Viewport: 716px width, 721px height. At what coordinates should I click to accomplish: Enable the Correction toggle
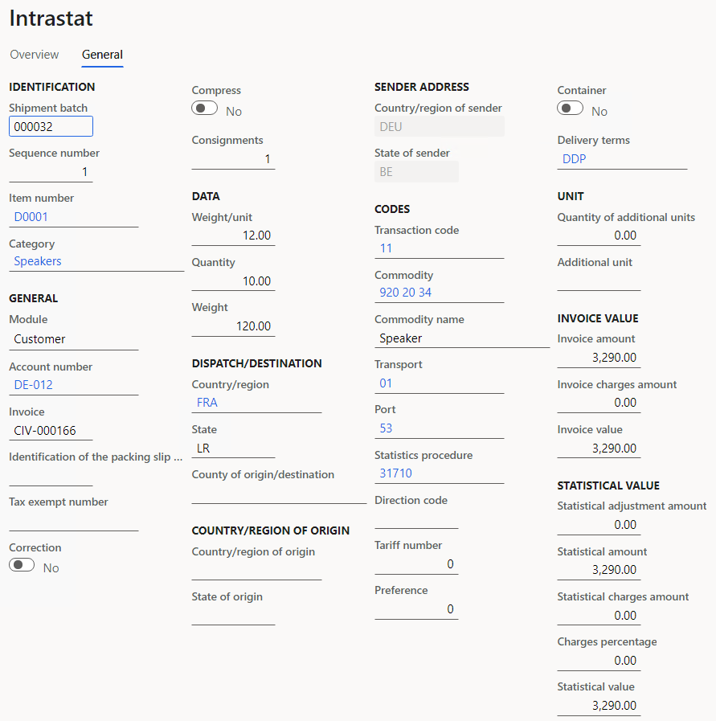click(21, 564)
